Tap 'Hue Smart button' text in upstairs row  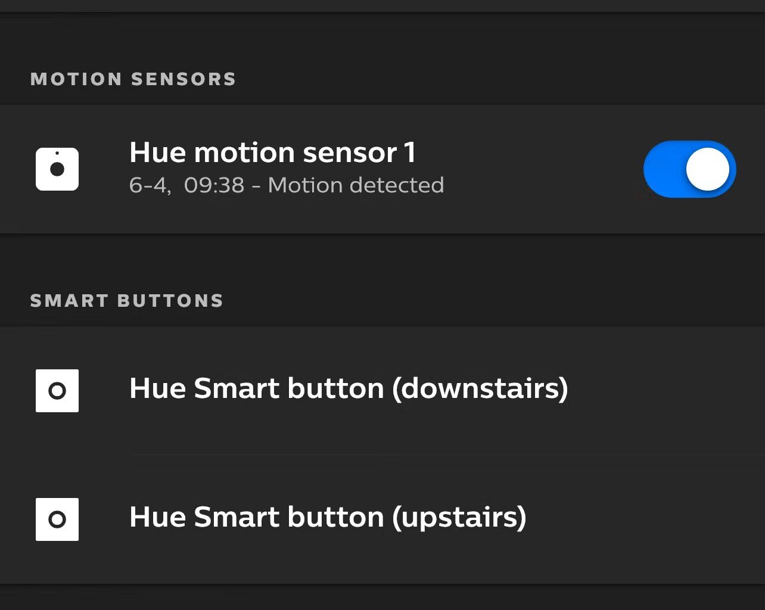point(257,517)
